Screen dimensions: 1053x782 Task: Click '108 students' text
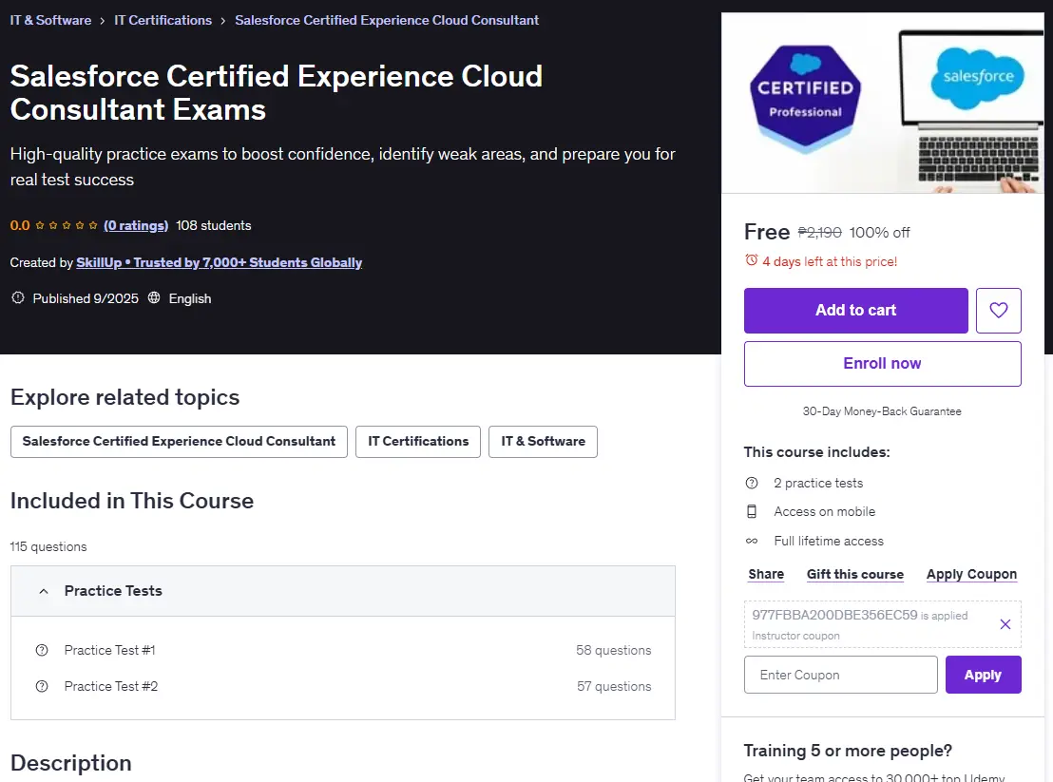click(214, 225)
